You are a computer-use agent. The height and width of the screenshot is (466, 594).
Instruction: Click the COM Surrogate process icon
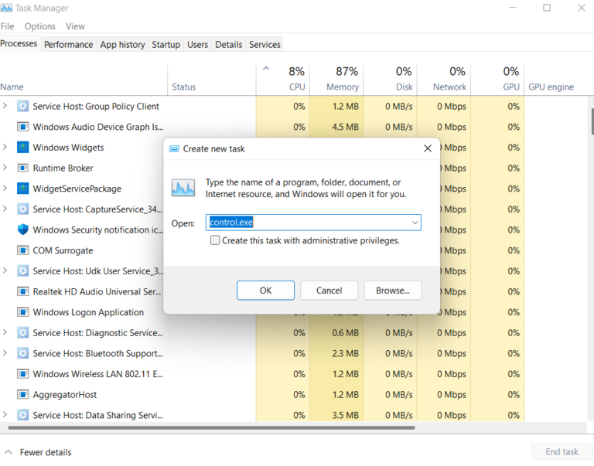coord(22,250)
